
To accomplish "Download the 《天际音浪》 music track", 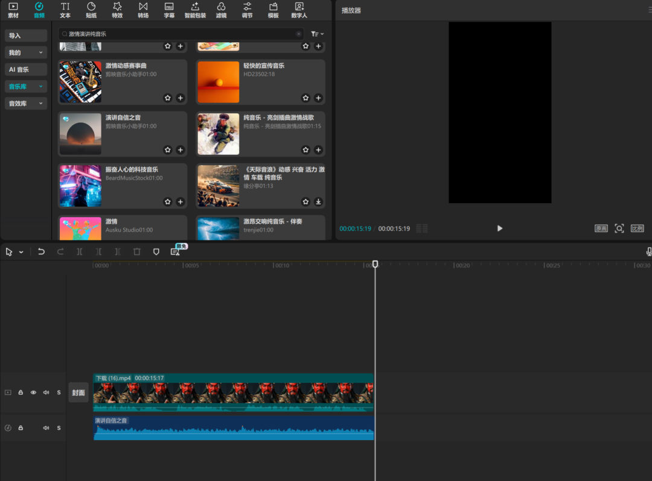I will (x=318, y=202).
